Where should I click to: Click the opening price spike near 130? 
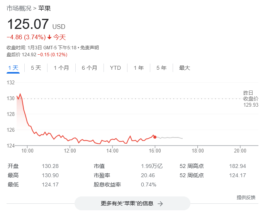pyautogui.click(x=20, y=94)
